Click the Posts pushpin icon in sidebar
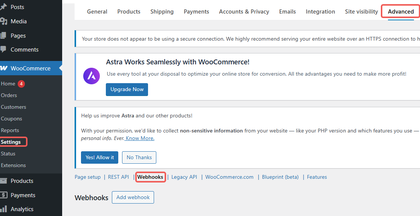Screen dimensions: 420x216 pyautogui.click(x=3, y=7)
